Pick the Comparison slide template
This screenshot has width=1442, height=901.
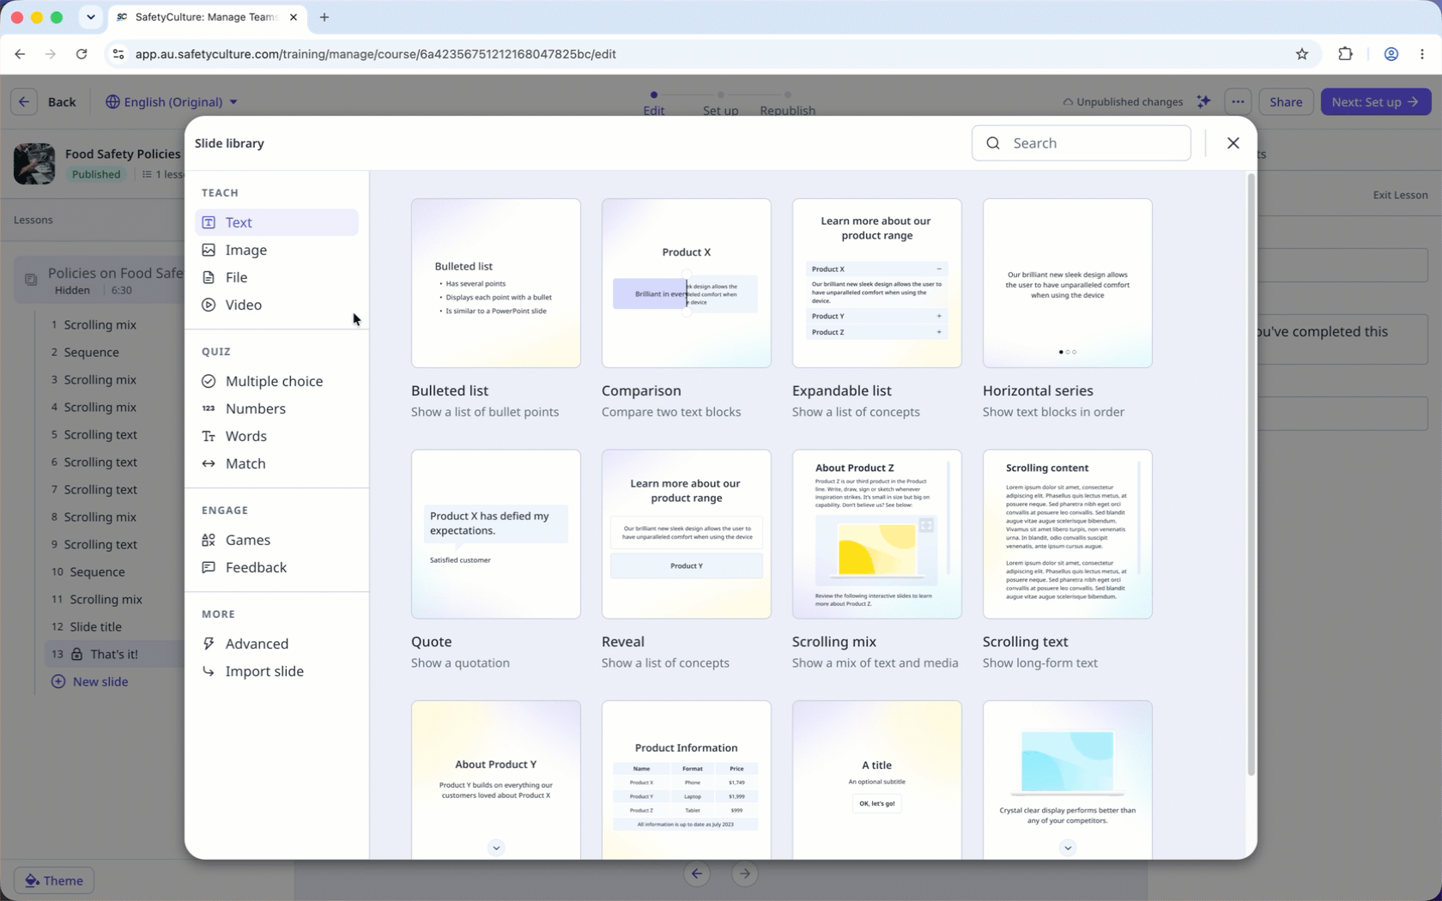pos(686,283)
